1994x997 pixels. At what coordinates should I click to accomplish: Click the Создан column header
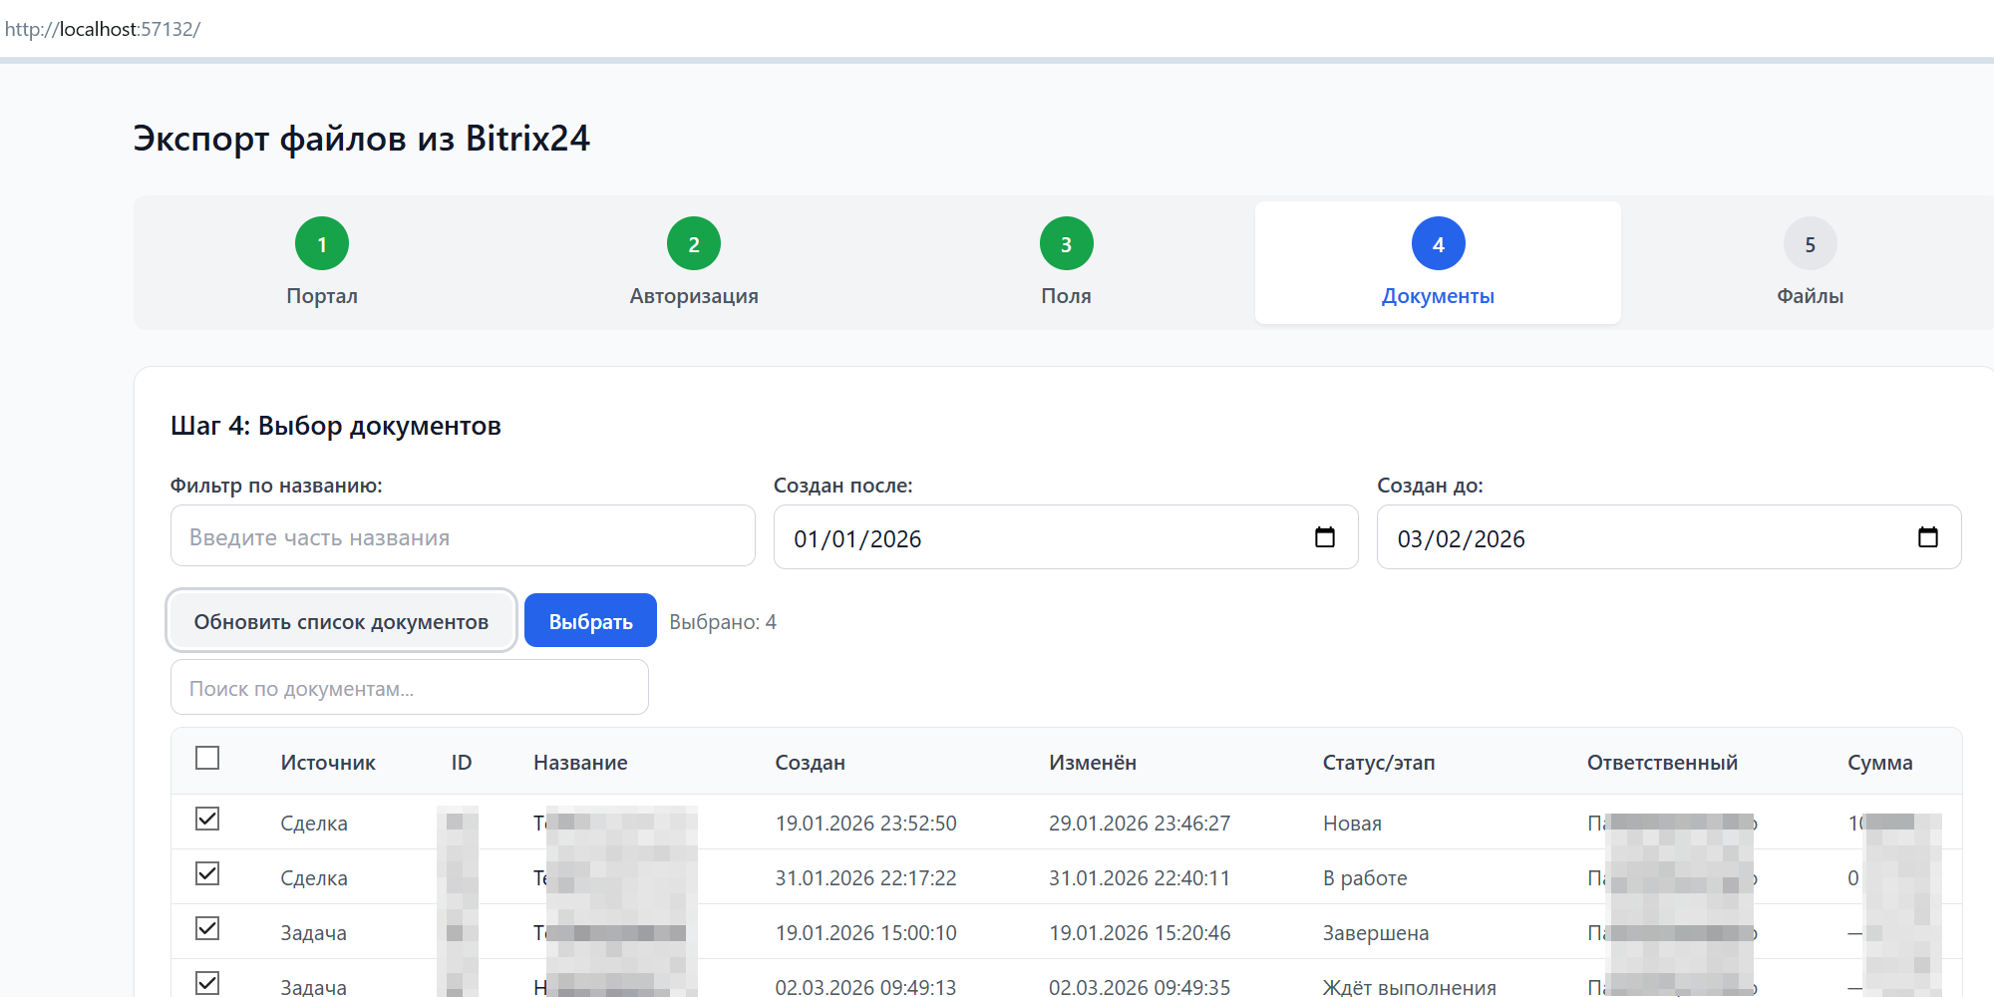(x=810, y=763)
